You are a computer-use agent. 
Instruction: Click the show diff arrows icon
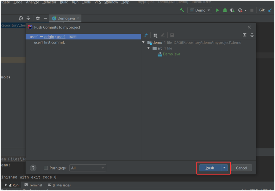click(146, 35)
